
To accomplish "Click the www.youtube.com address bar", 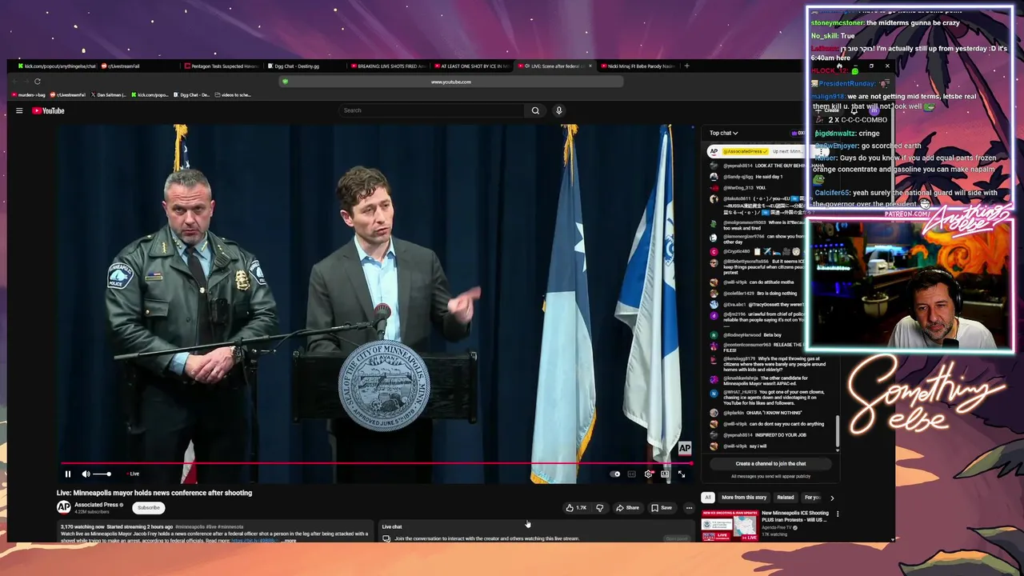I will tap(451, 82).
